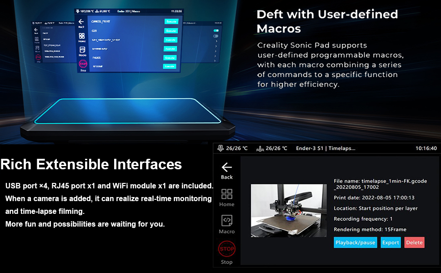The width and height of the screenshot is (441, 273).
Task: Export the timelapse video
Action: 391,243
